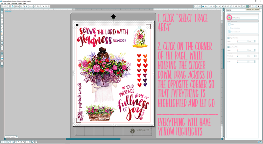Select the Line drawing tool
This screenshot has width=263, height=144.
[x=2, y=15]
